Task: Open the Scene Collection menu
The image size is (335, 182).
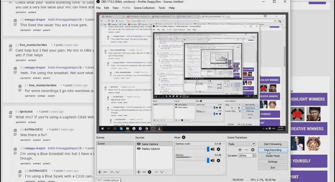Action: pyautogui.click(x=144, y=8)
